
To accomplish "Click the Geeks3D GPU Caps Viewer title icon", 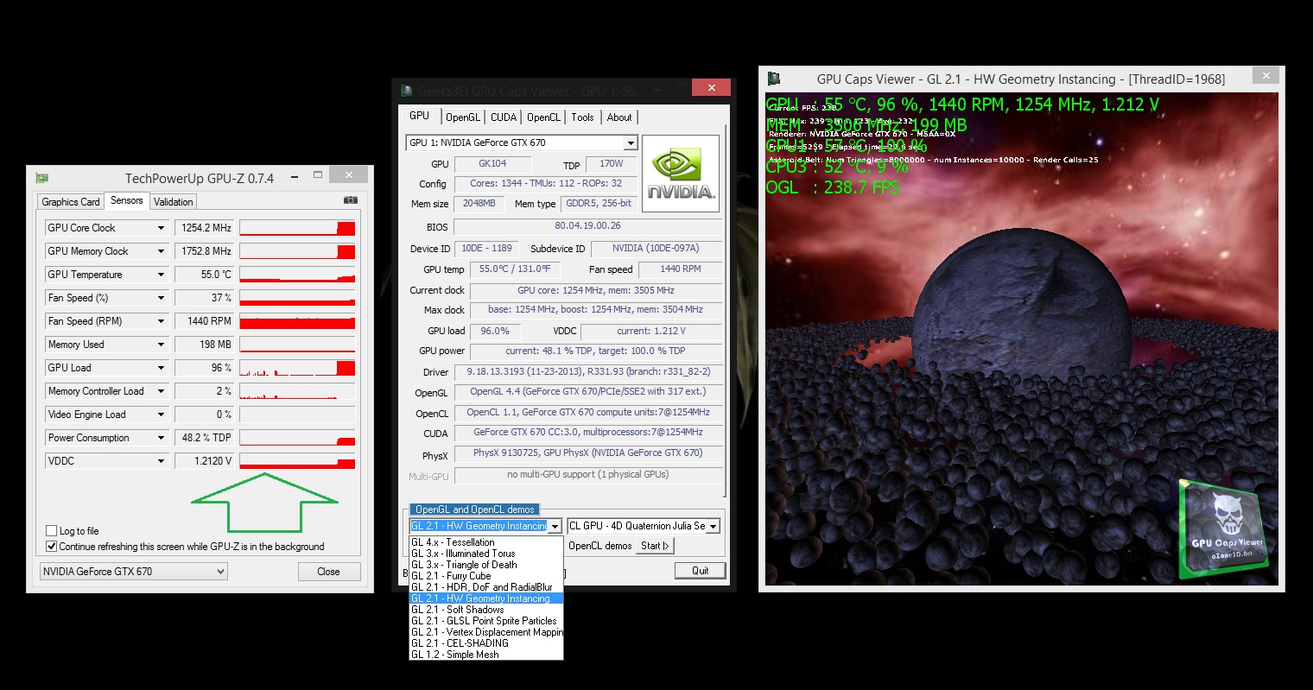I will click(x=409, y=91).
